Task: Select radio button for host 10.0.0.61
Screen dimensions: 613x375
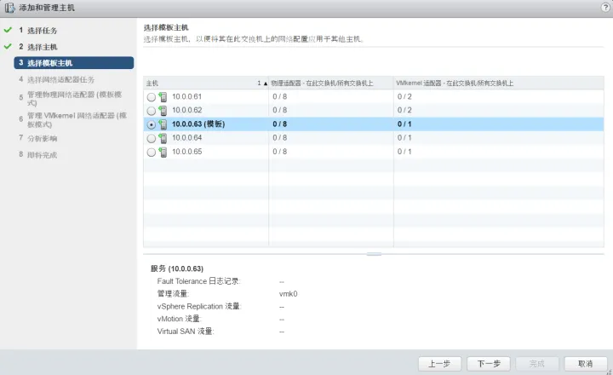Action: [x=152, y=97]
